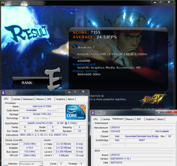
Task: Click BIOS Date 06/07/2010
Action: 141,163
